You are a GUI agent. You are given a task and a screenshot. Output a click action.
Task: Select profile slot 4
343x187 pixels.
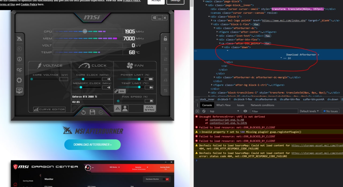pos(165,80)
